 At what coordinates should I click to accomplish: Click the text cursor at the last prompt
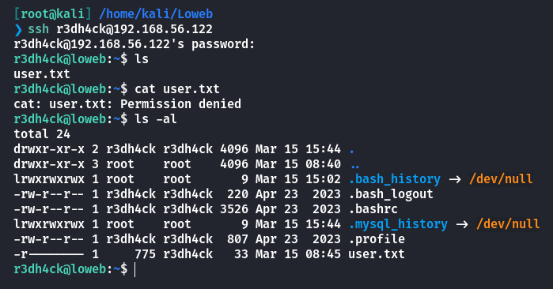(135, 269)
